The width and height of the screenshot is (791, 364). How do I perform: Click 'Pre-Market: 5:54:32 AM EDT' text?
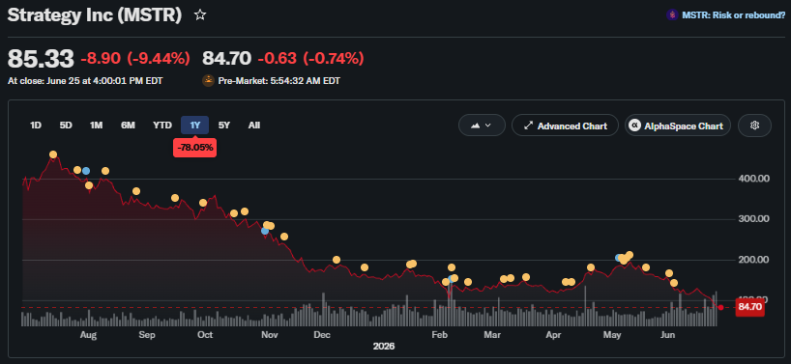(x=278, y=80)
